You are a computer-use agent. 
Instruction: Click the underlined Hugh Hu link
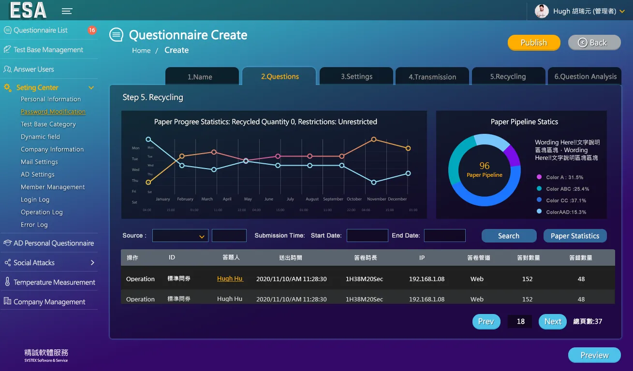pos(230,279)
